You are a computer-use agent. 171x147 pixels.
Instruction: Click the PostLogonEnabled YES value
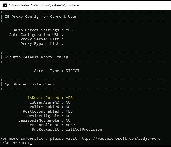(x=69, y=111)
